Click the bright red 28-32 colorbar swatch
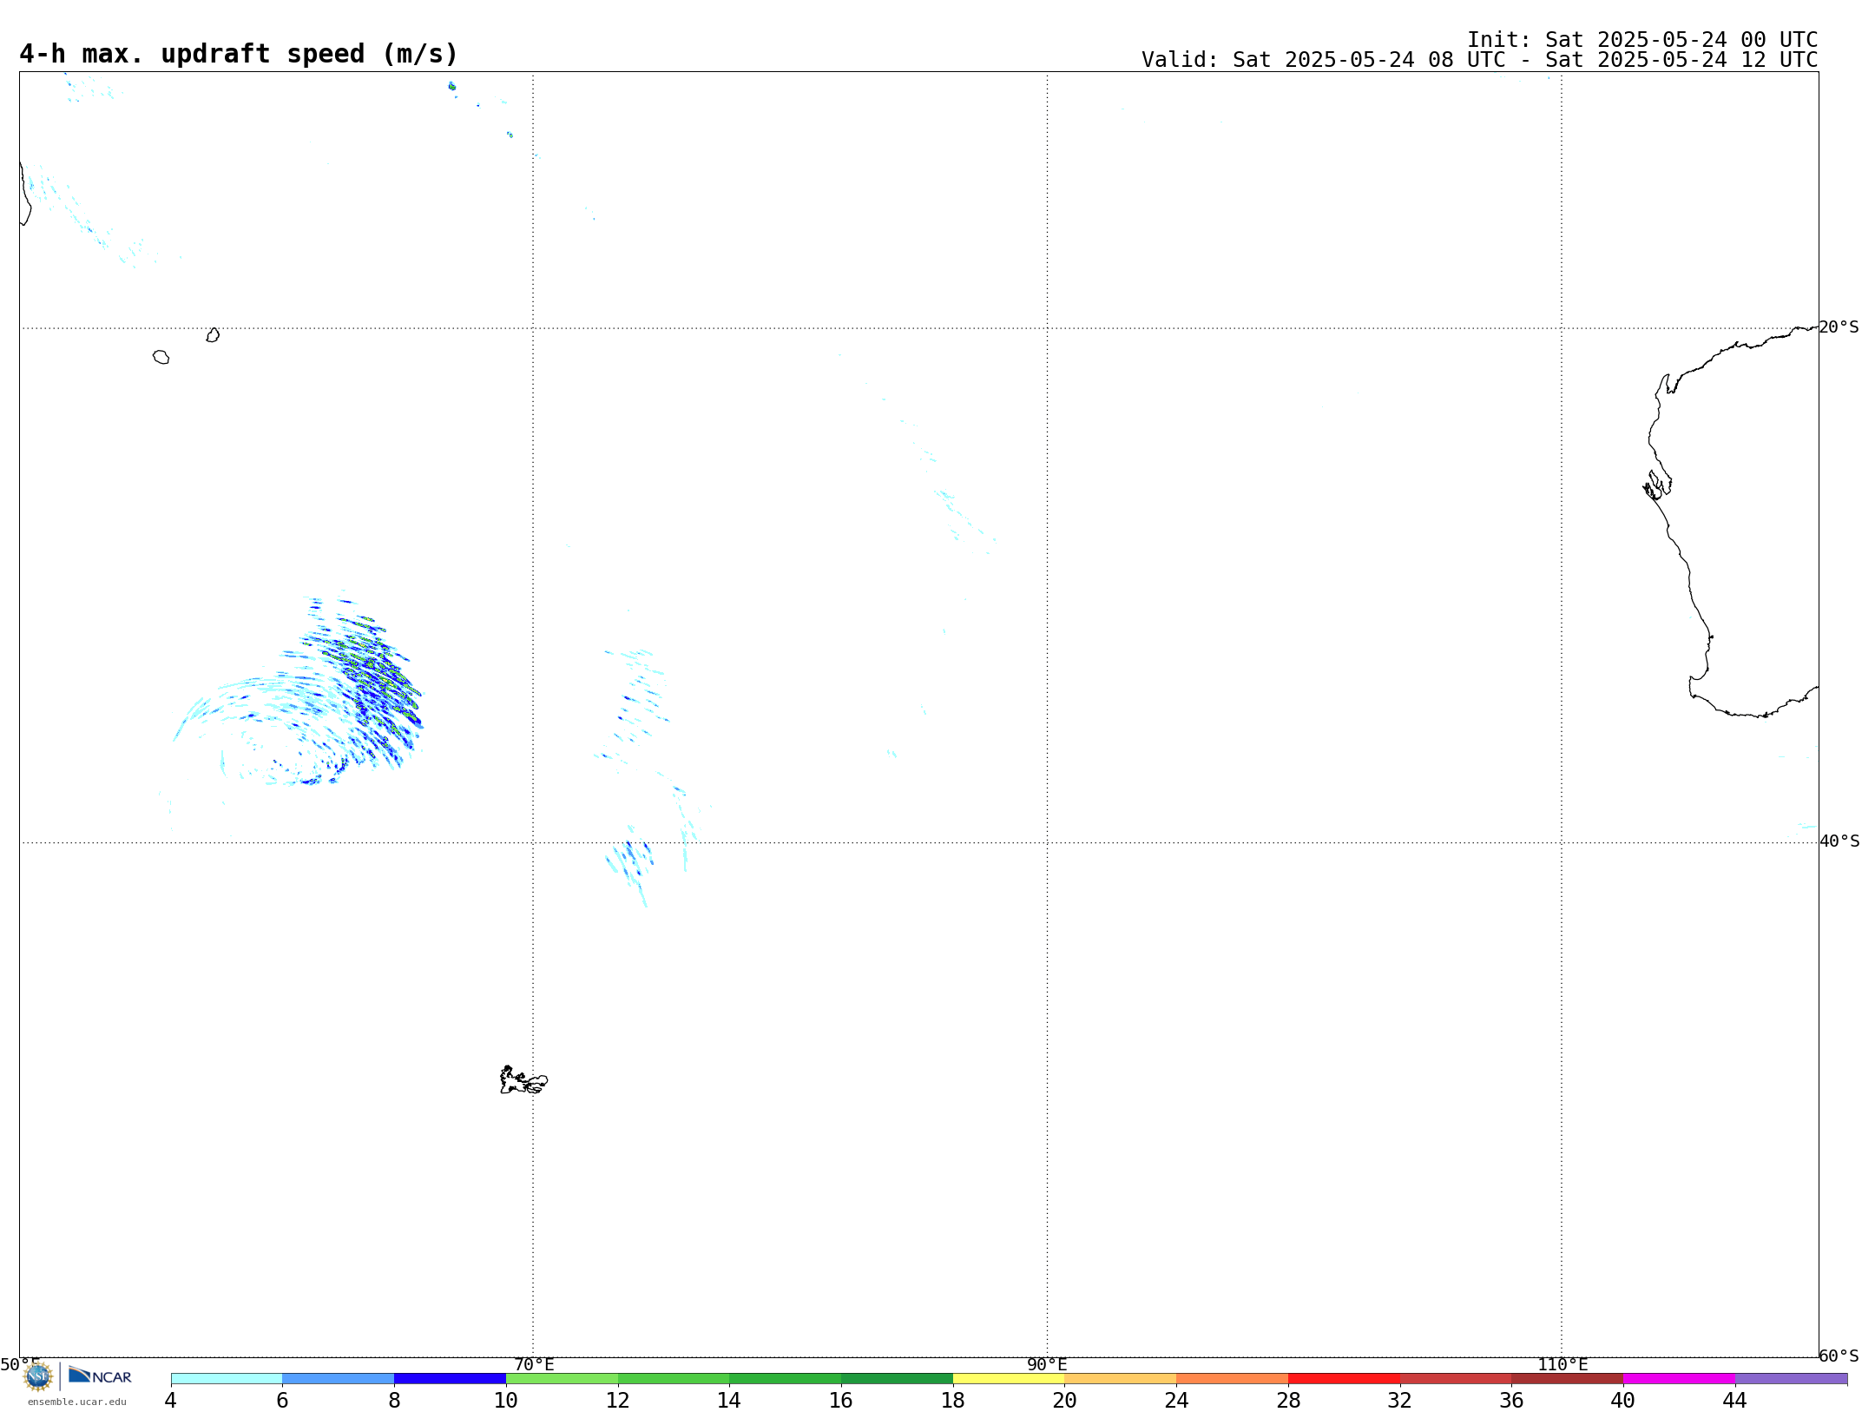Image resolution: width=1875 pixels, height=1412 pixels. 1344,1379
